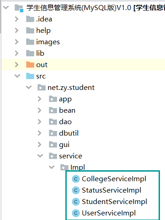This screenshot has height=220, width=165.
Task: Click the dao package icon
Action: coord(53,122)
